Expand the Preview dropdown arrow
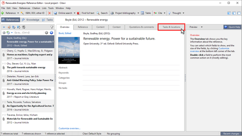Viewport: 242px width, 136px height. 202,27
